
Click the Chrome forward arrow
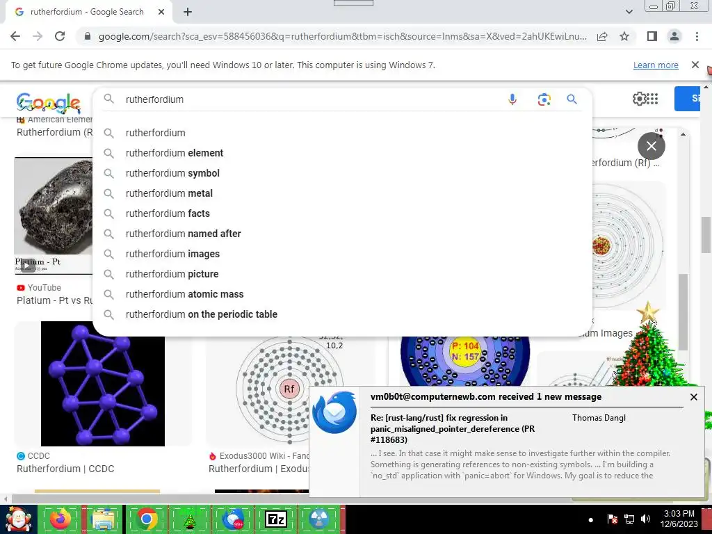click(x=38, y=36)
